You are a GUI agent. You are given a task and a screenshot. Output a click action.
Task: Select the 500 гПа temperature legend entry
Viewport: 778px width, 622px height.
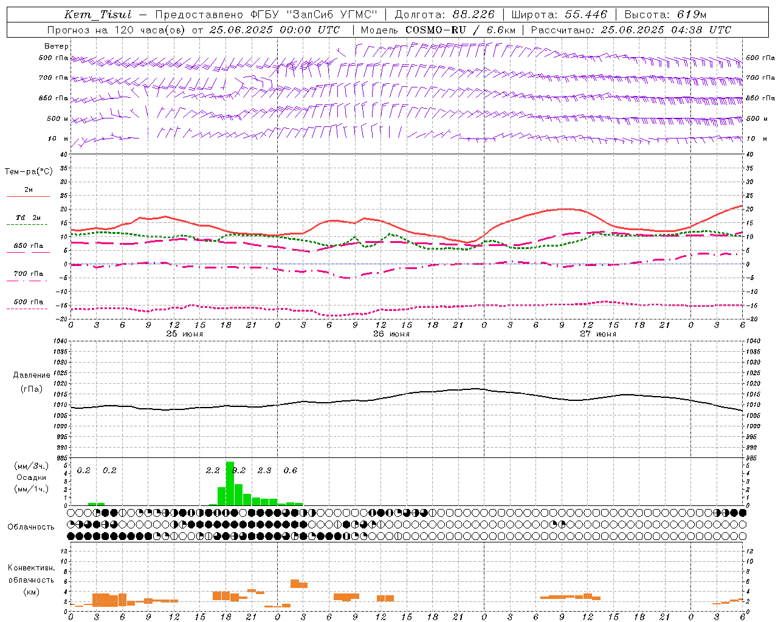click(x=28, y=302)
